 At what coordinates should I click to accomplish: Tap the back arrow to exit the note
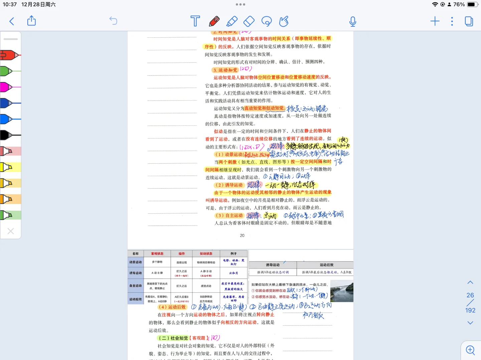point(12,21)
